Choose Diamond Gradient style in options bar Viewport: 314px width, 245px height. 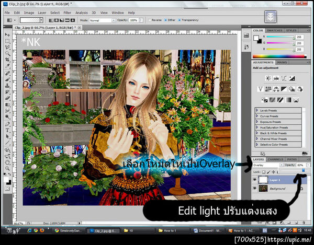[x=73, y=20]
